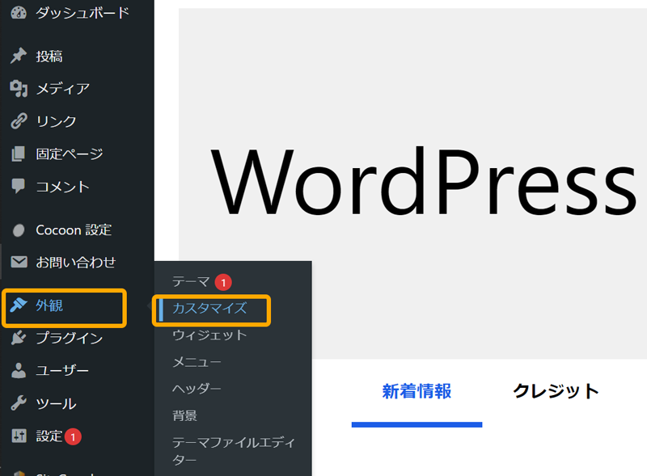Click the large WordPress heading
This screenshot has width=647, height=476.
click(424, 182)
